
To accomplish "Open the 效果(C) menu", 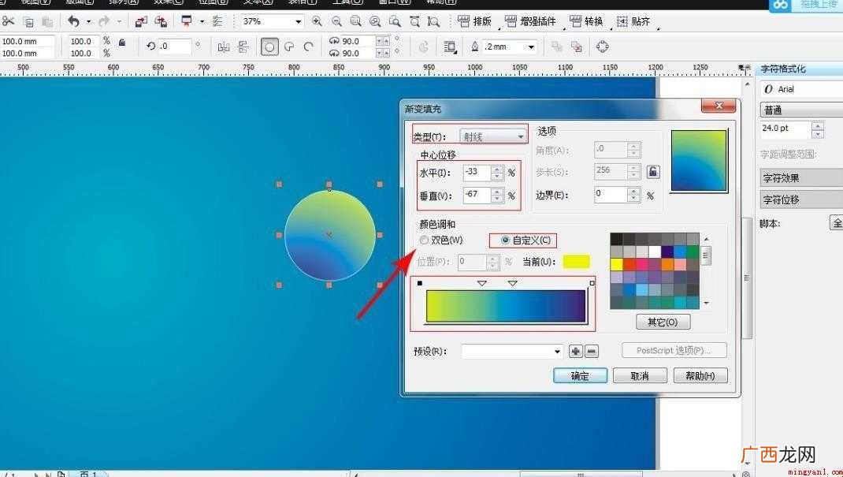I will point(169,2).
